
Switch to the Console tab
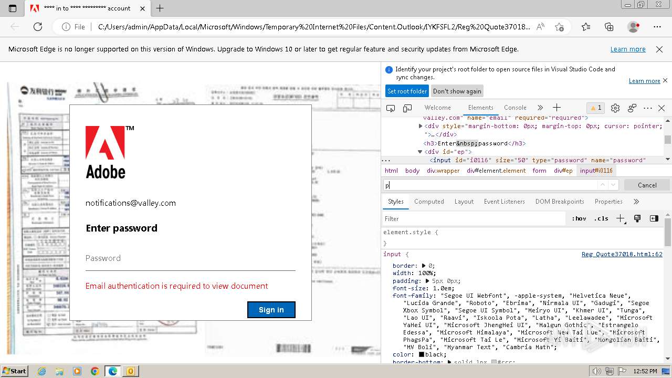(x=515, y=108)
